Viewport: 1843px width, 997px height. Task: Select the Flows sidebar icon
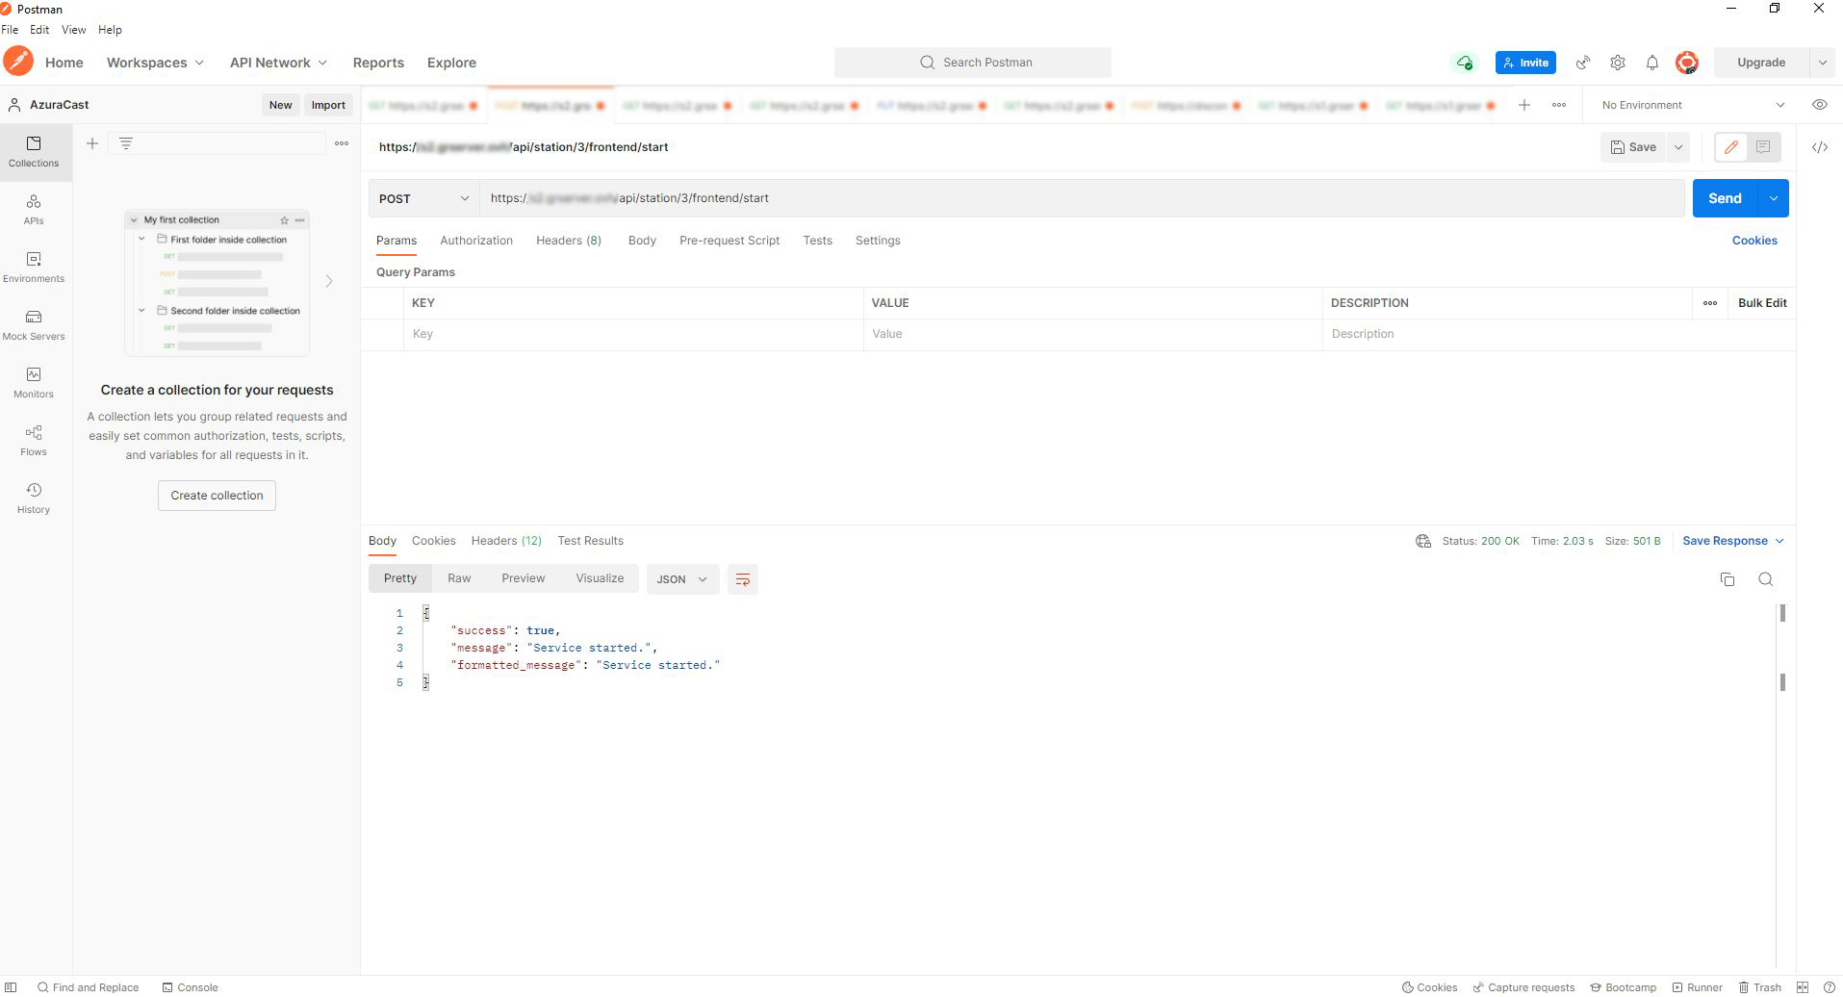point(34,440)
